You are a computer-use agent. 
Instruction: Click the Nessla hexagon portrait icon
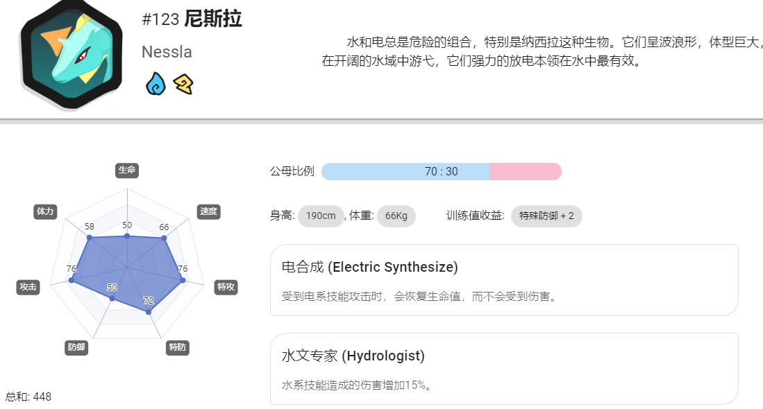(71, 54)
